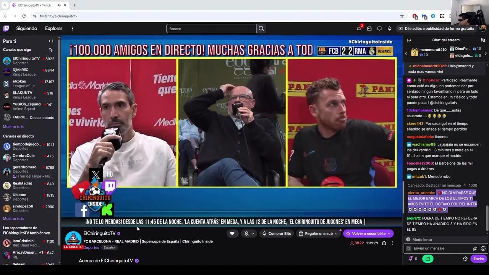Open the Deportes category link
The image size is (489, 275).
91,247
